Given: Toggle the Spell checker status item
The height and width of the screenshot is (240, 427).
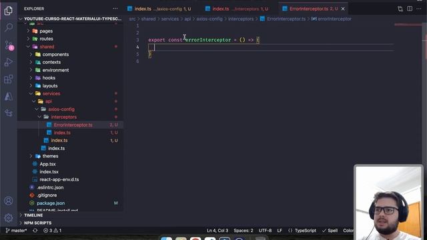Looking at the screenshot, I should tap(330, 231).
